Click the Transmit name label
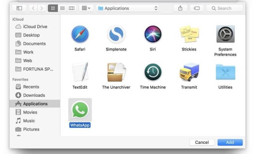Screen dimensions: 255x154 [189, 87]
